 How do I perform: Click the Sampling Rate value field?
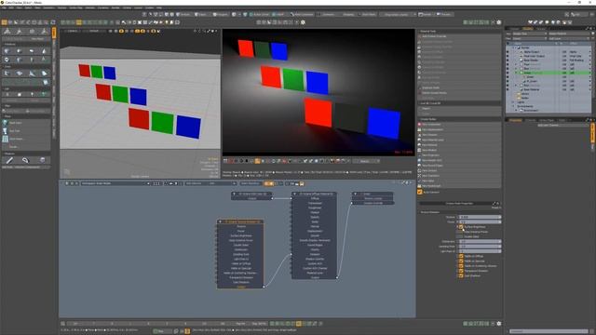click(480, 246)
